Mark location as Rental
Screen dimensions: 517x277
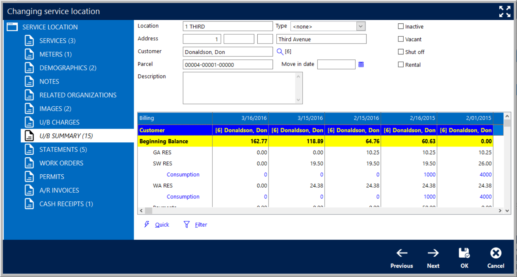click(x=401, y=65)
